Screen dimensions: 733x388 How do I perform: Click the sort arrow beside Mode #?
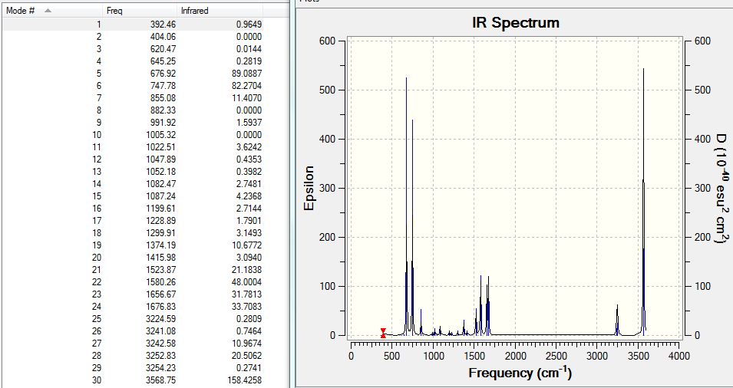tap(48, 10)
